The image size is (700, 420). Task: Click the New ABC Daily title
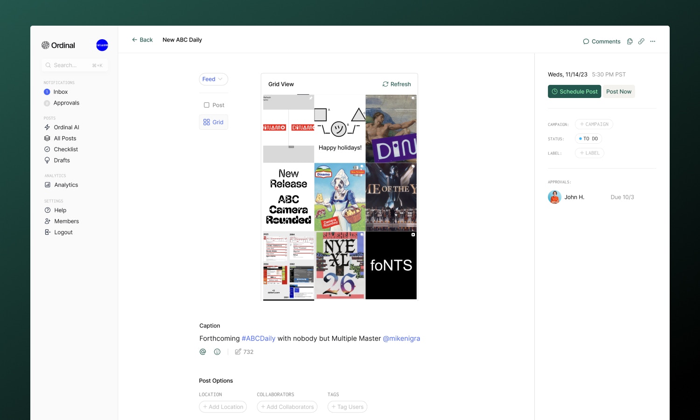tap(182, 40)
